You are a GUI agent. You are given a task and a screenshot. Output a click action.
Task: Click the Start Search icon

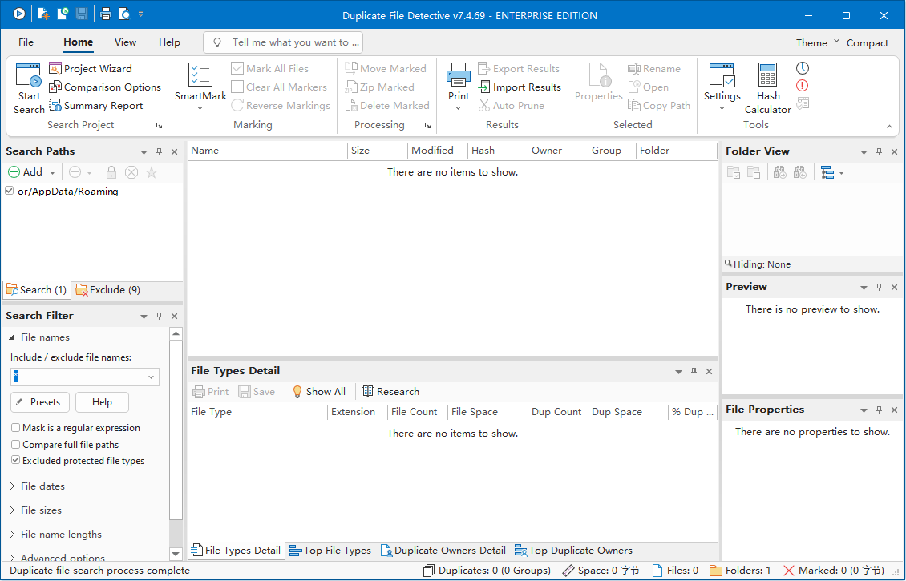tap(29, 76)
